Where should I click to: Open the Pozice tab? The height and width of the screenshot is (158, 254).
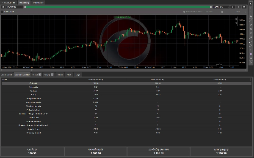tap(36, 75)
